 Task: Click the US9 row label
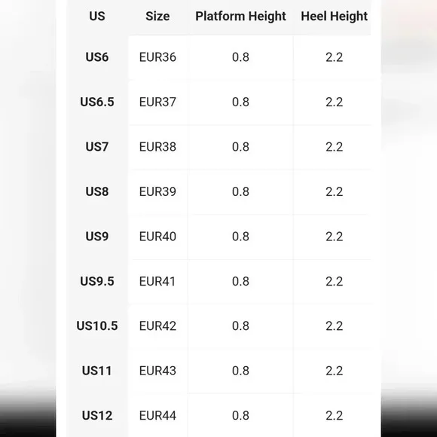click(97, 237)
